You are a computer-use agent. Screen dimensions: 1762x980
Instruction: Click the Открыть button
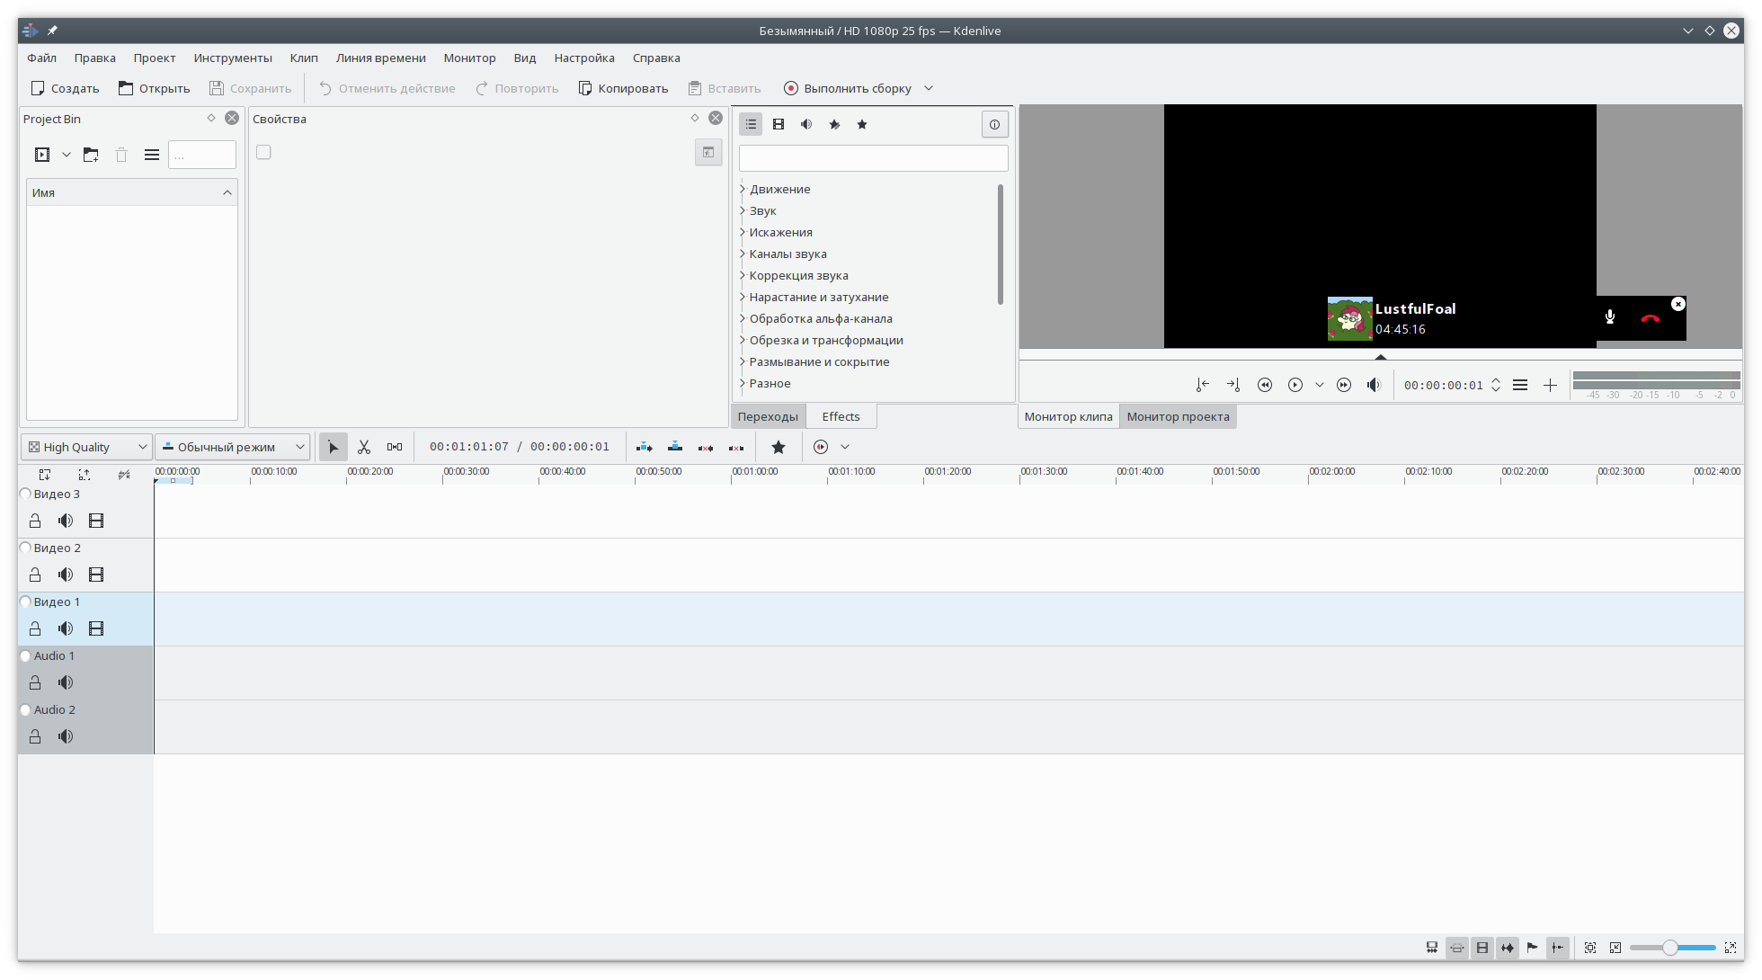(x=155, y=88)
